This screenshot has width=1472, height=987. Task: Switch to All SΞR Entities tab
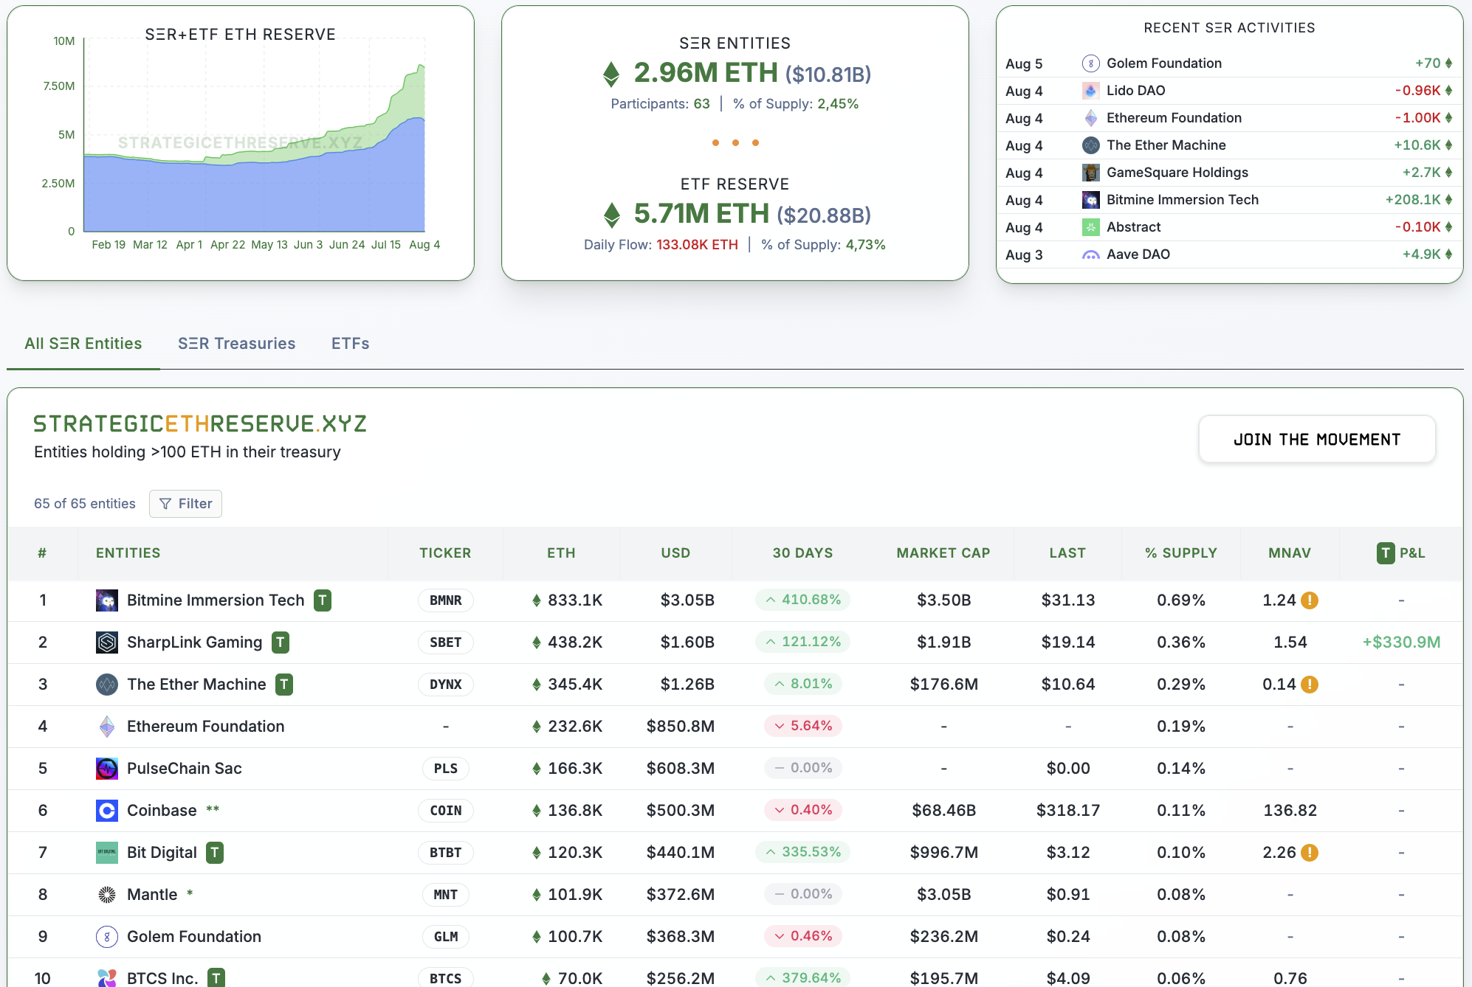[x=83, y=344]
